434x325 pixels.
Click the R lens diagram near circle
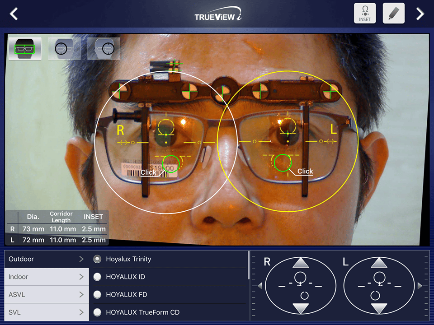tap(304, 295)
